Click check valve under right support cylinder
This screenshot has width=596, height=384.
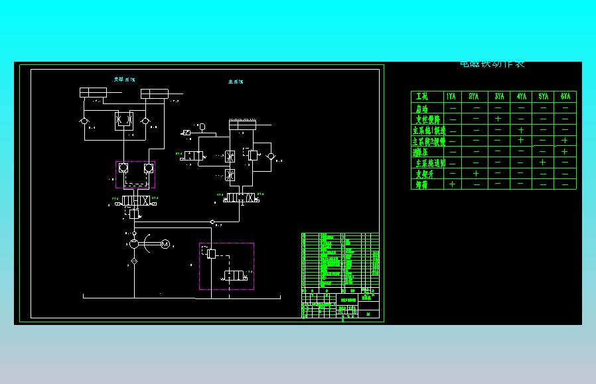[145, 121]
